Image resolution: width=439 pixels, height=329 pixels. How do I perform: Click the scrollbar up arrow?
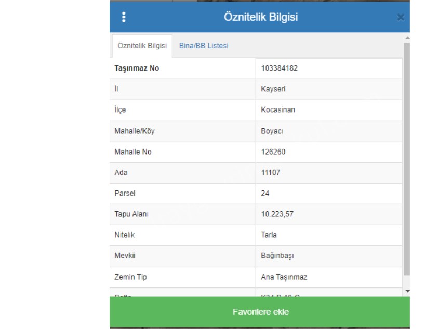[x=407, y=38]
